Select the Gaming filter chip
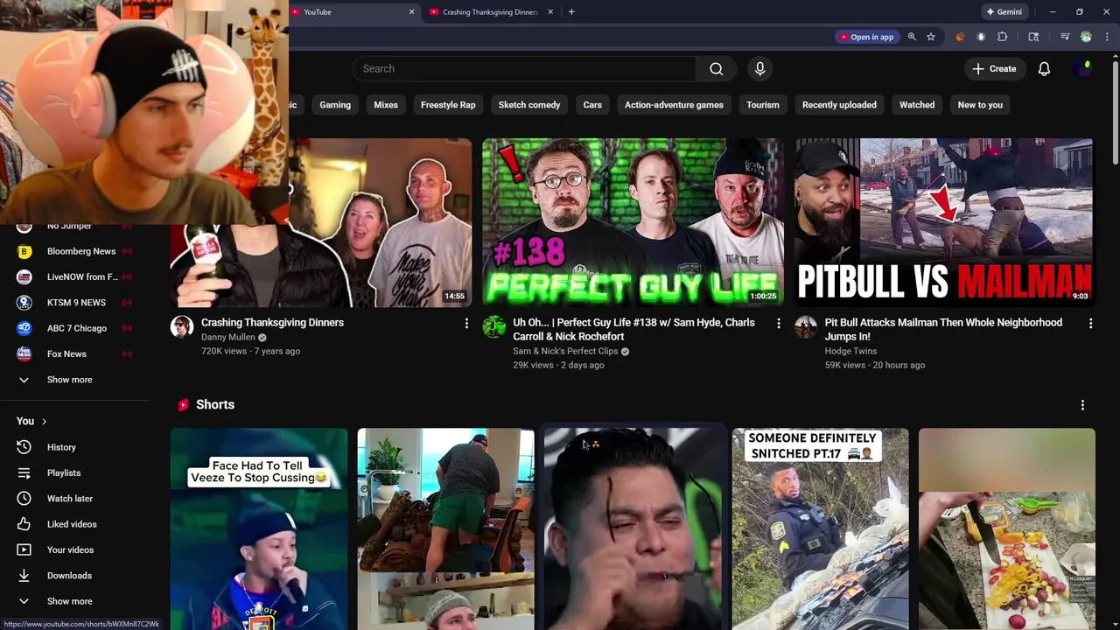1120x630 pixels. [335, 105]
